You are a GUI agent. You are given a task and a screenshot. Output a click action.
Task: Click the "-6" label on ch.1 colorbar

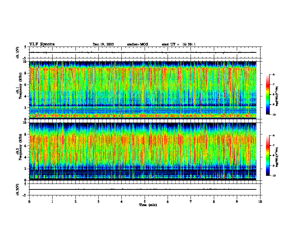click(x=273, y=75)
